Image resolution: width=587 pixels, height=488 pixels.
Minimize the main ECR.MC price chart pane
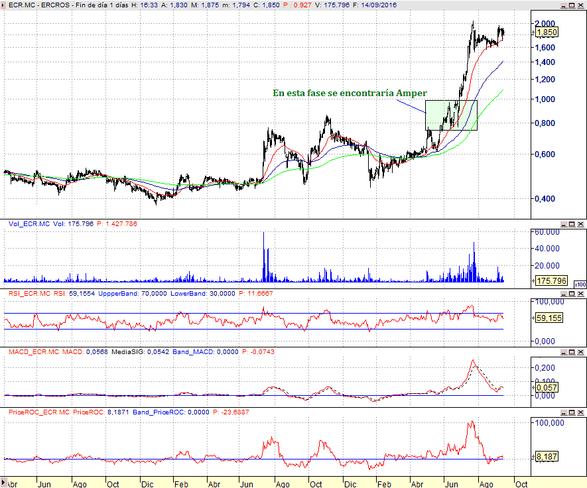(563, 5)
